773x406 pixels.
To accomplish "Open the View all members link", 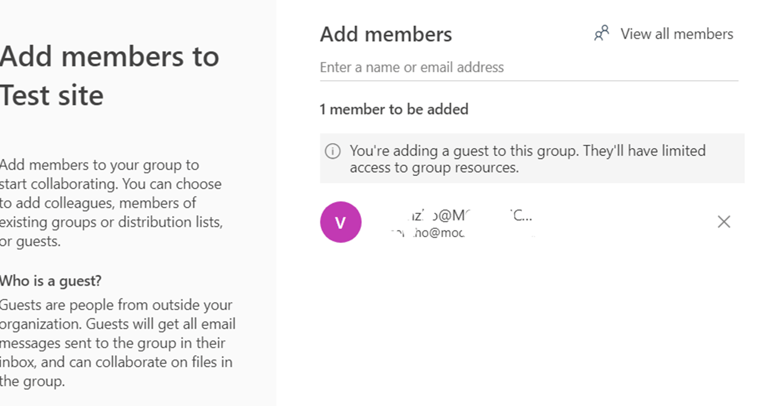I will [x=676, y=34].
